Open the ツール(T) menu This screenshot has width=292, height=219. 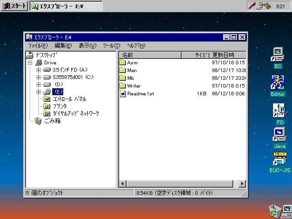click(111, 46)
